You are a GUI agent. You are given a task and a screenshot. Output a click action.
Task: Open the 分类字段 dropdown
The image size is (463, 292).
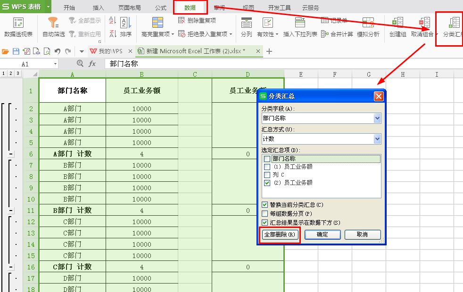pos(377,118)
